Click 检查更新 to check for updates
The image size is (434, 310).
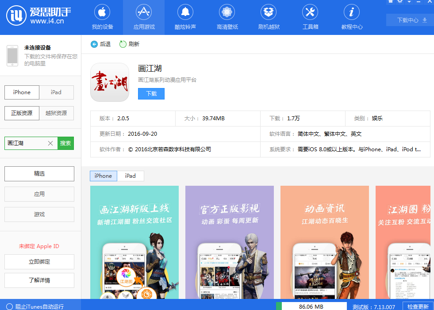[x=418, y=306]
